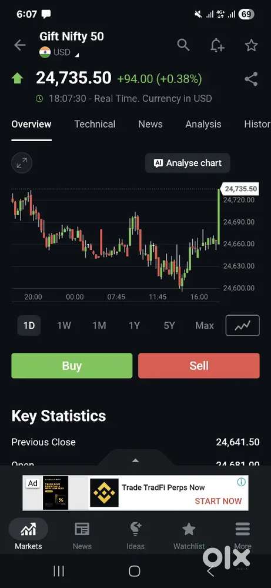Add Gift Nifty 50 to favorites using the star
This screenshot has height=588, width=271.
tap(251, 45)
